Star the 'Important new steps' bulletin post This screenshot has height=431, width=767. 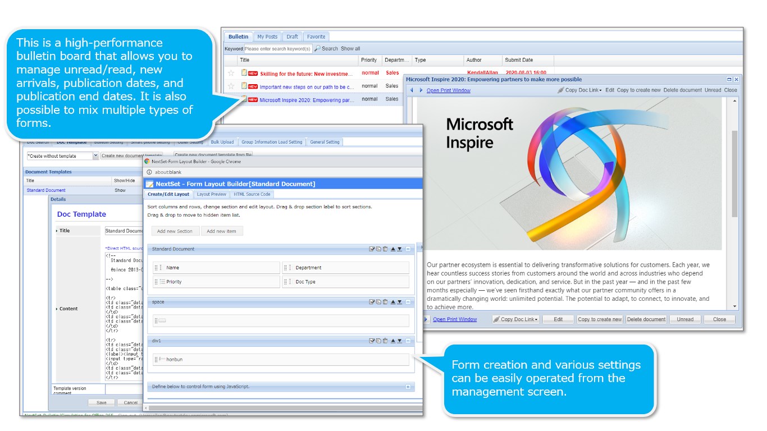231,86
